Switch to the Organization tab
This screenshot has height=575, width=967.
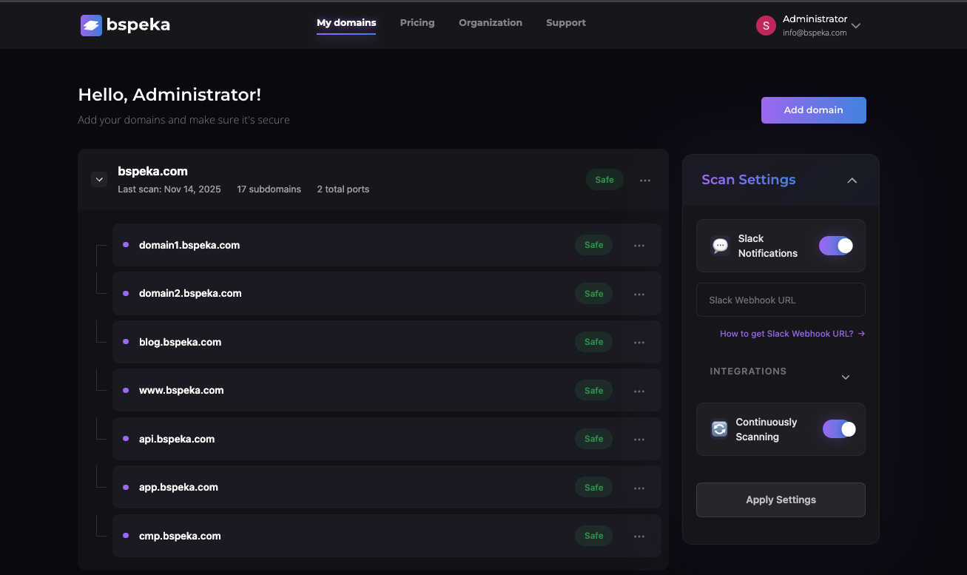click(x=491, y=23)
